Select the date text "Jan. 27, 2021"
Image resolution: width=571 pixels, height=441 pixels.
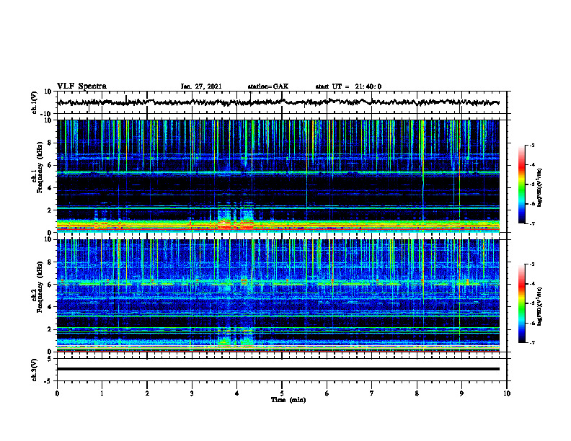click(201, 86)
